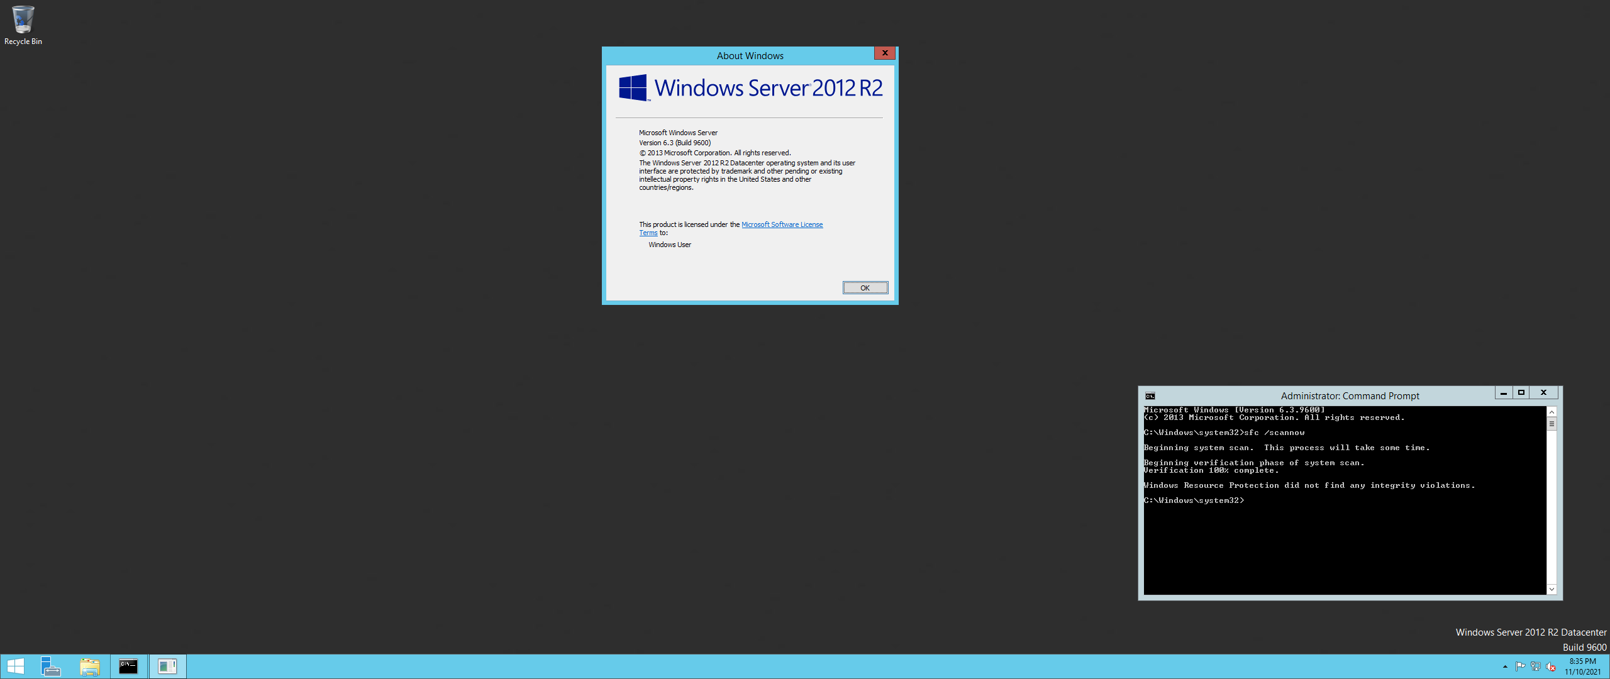Open the clock showing 8:35 PM
This screenshot has height=679, width=1610.
(x=1583, y=666)
